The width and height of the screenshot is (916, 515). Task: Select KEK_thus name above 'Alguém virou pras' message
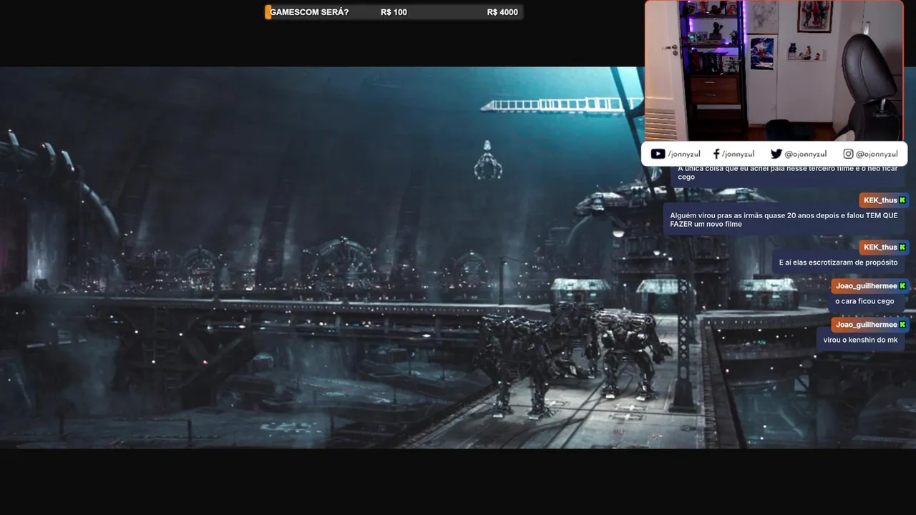[880, 200]
